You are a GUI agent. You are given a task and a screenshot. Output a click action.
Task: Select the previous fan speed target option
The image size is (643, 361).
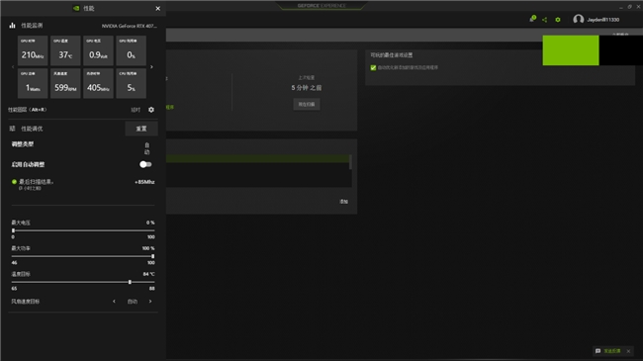tap(114, 302)
